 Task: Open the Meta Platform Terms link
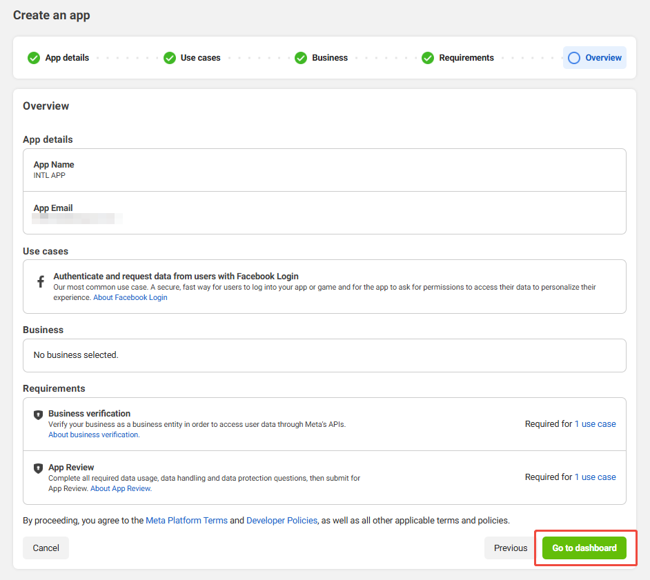click(x=186, y=521)
